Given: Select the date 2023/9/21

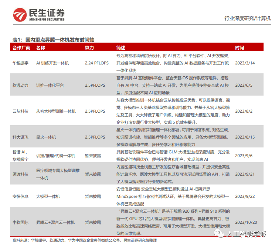Looking at the screenshot, I should click(x=245, y=174).
